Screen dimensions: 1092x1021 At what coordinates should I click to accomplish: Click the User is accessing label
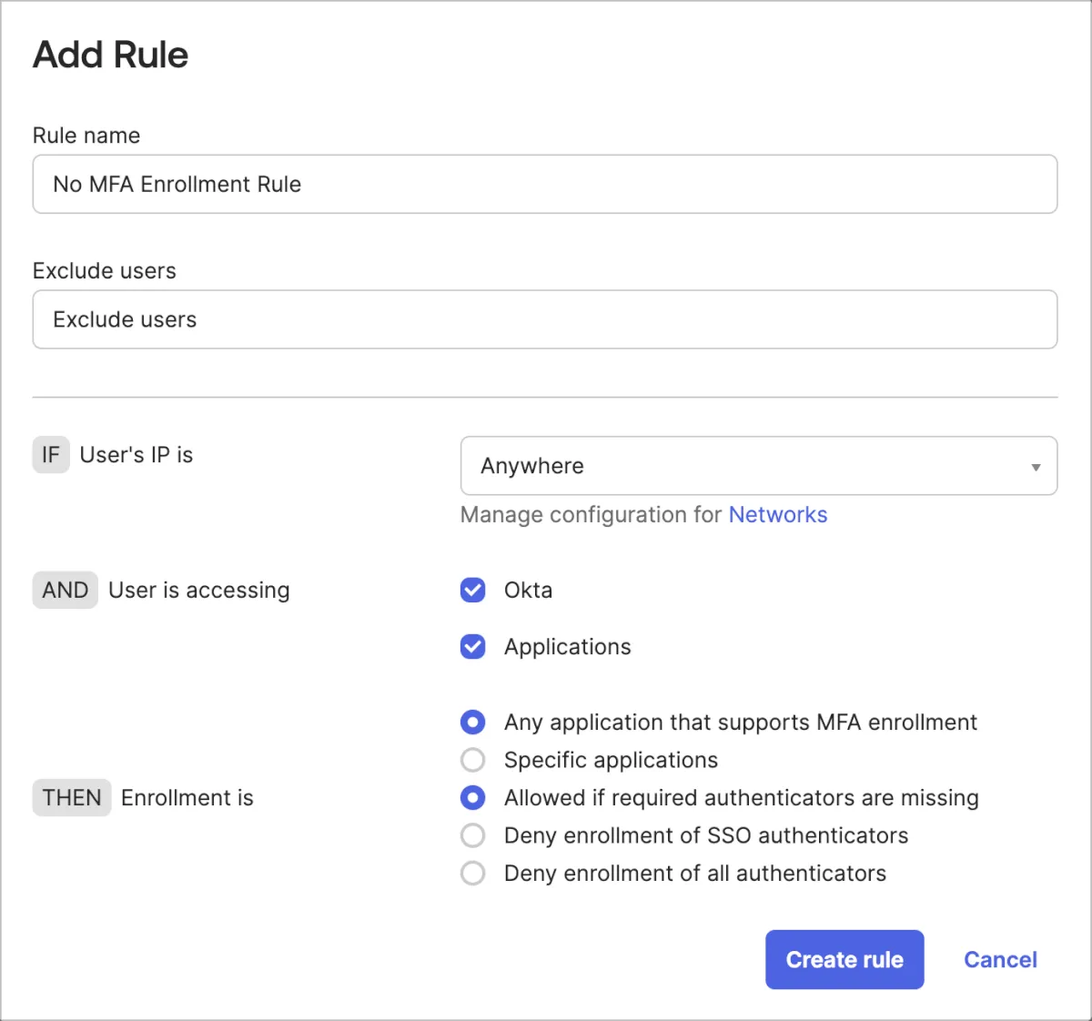pos(198,591)
